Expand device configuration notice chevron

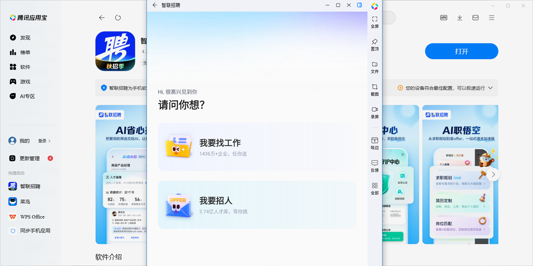click(x=490, y=88)
